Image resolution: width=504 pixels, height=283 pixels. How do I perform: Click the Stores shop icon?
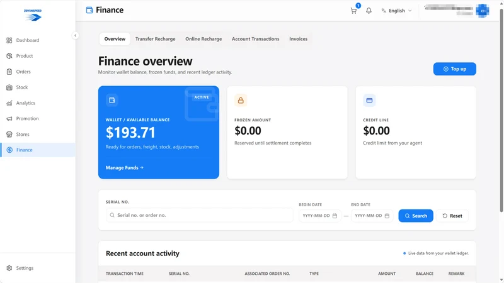coord(9,134)
